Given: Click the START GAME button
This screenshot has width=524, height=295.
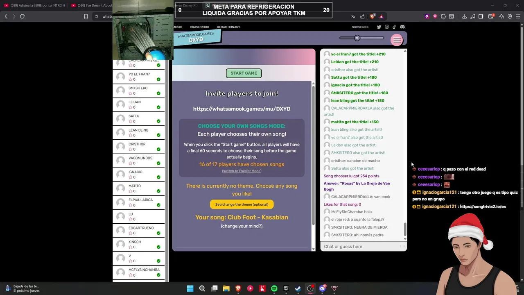Looking at the screenshot, I should [x=244, y=73].
